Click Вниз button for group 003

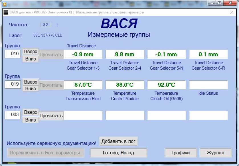tap(31, 120)
